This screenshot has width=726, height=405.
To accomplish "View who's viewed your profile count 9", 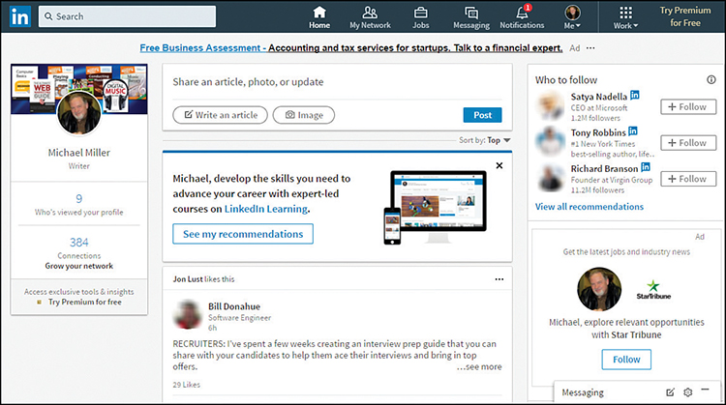I will [x=79, y=199].
